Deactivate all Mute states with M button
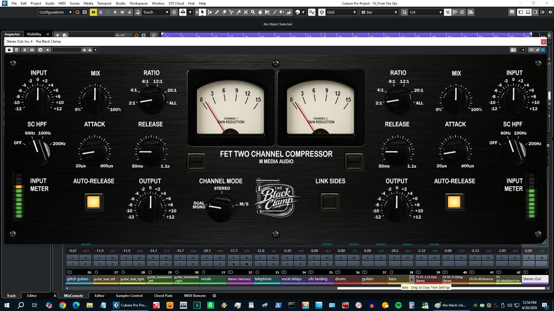Image resolution: width=554 pixels, height=311 pixels. [93, 12]
